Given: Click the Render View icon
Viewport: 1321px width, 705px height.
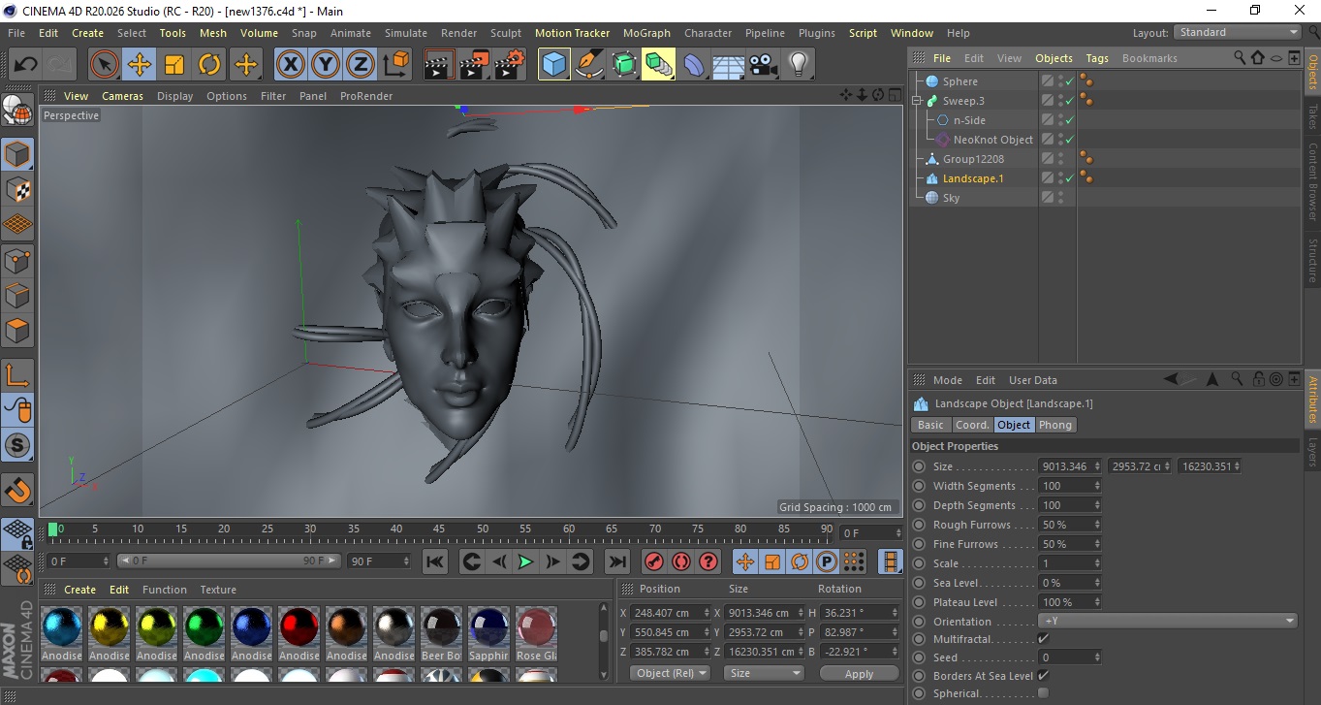Looking at the screenshot, I should pyautogui.click(x=439, y=65).
